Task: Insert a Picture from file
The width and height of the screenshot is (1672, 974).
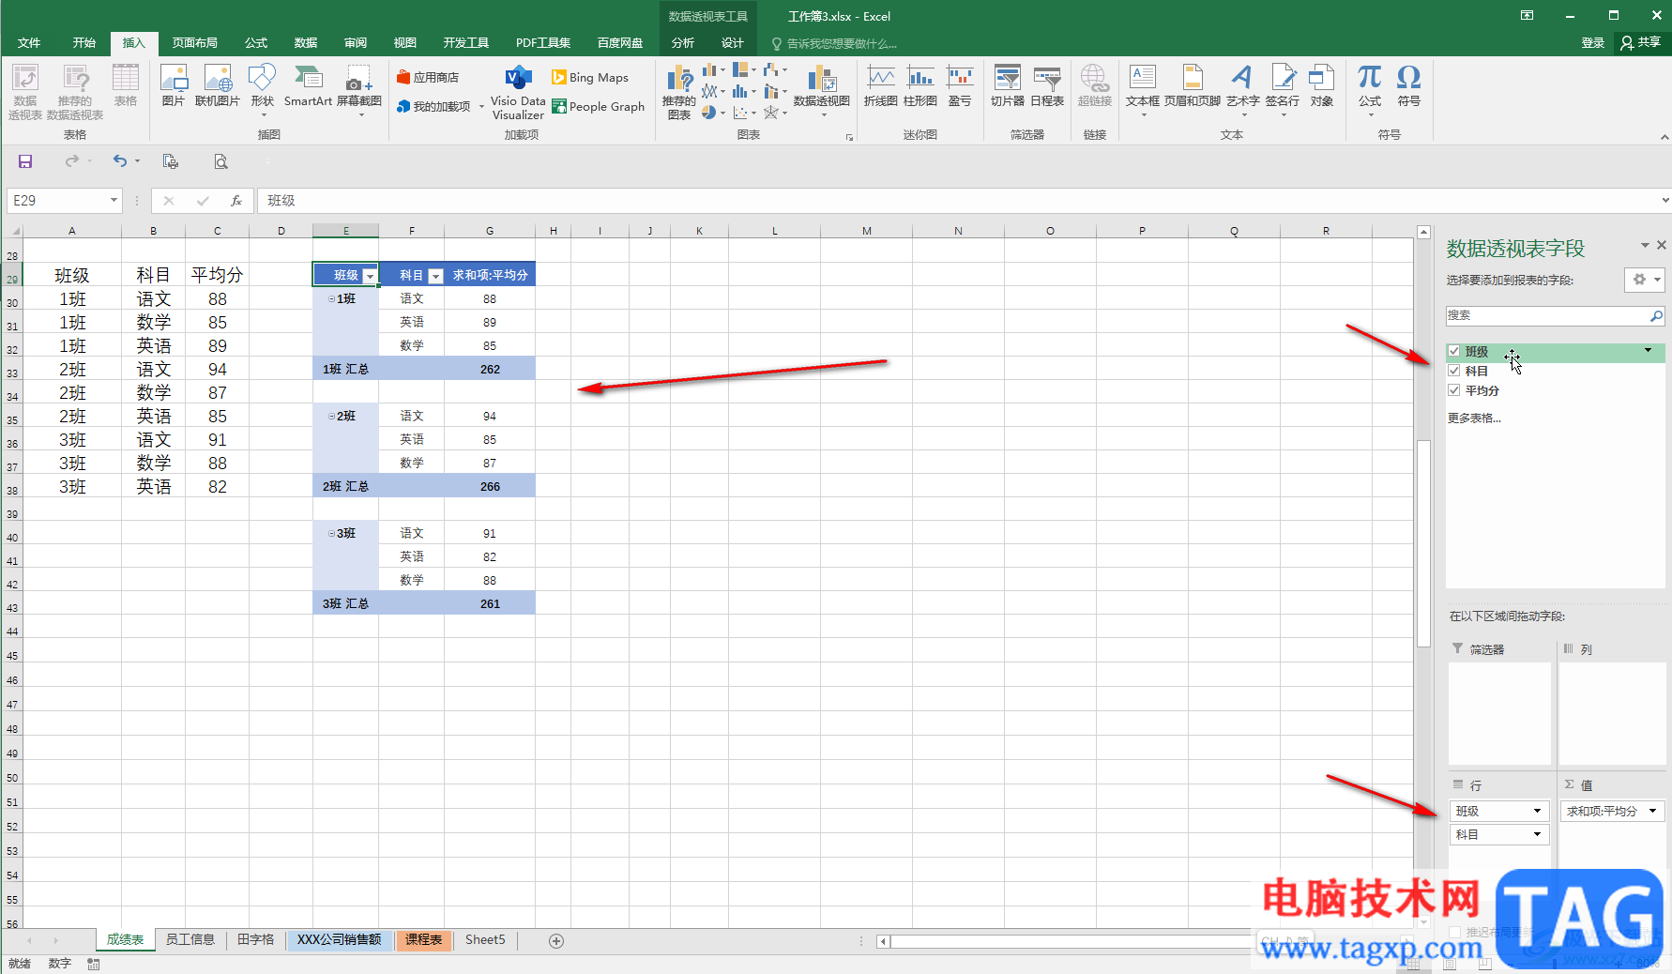Action: tap(174, 85)
